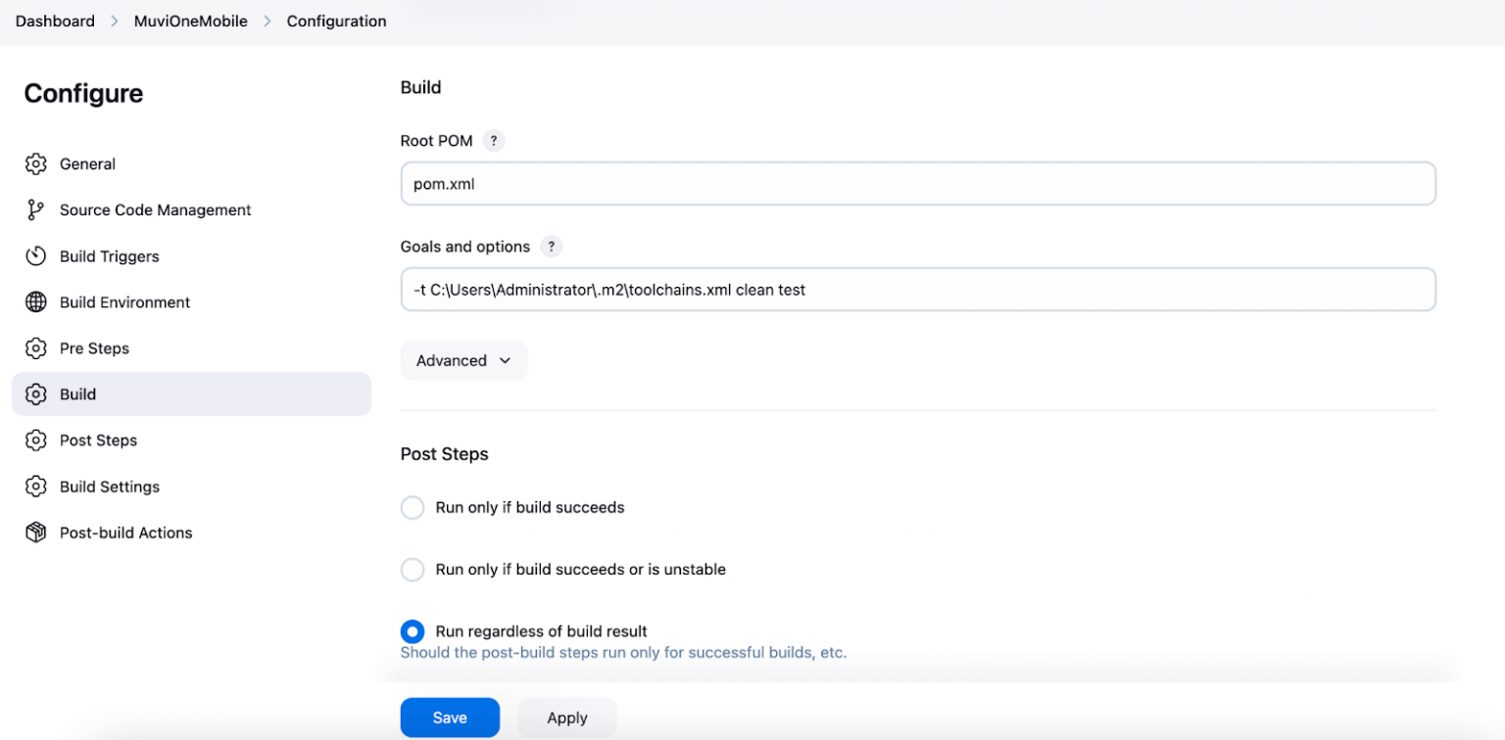This screenshot has height=740, width=1505.
Task: Click the Pre Steps gear icon
Action: coord(36,347)
